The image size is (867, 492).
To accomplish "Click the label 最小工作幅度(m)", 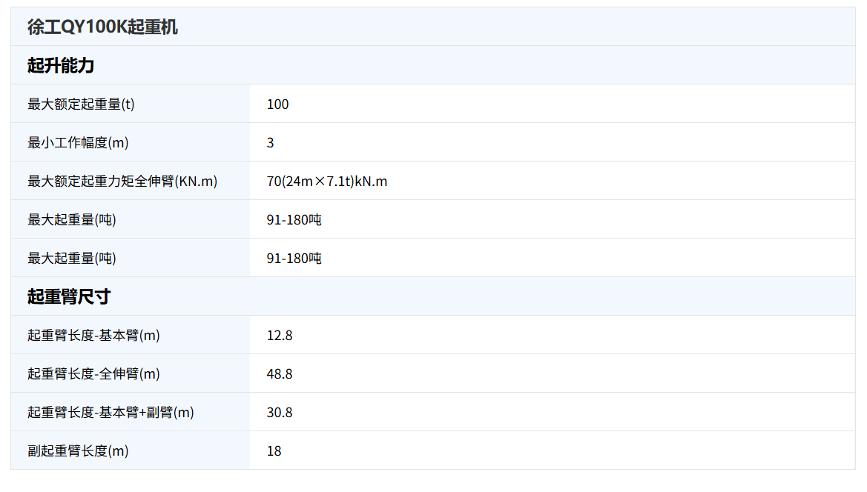I will 78,143.
